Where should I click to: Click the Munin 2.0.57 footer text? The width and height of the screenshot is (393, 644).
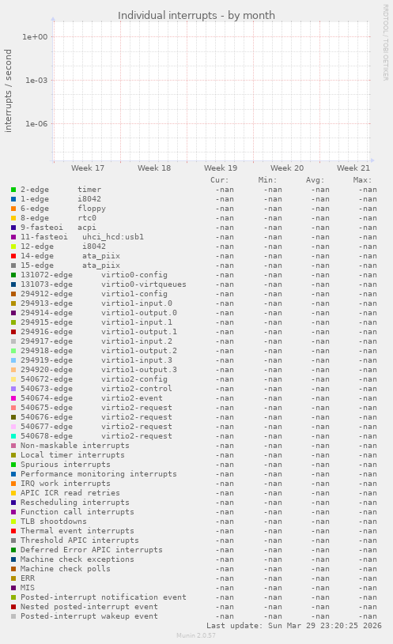(x=196, y=635)
